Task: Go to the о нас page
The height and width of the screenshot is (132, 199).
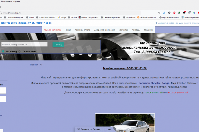Action: coord(68,30)
